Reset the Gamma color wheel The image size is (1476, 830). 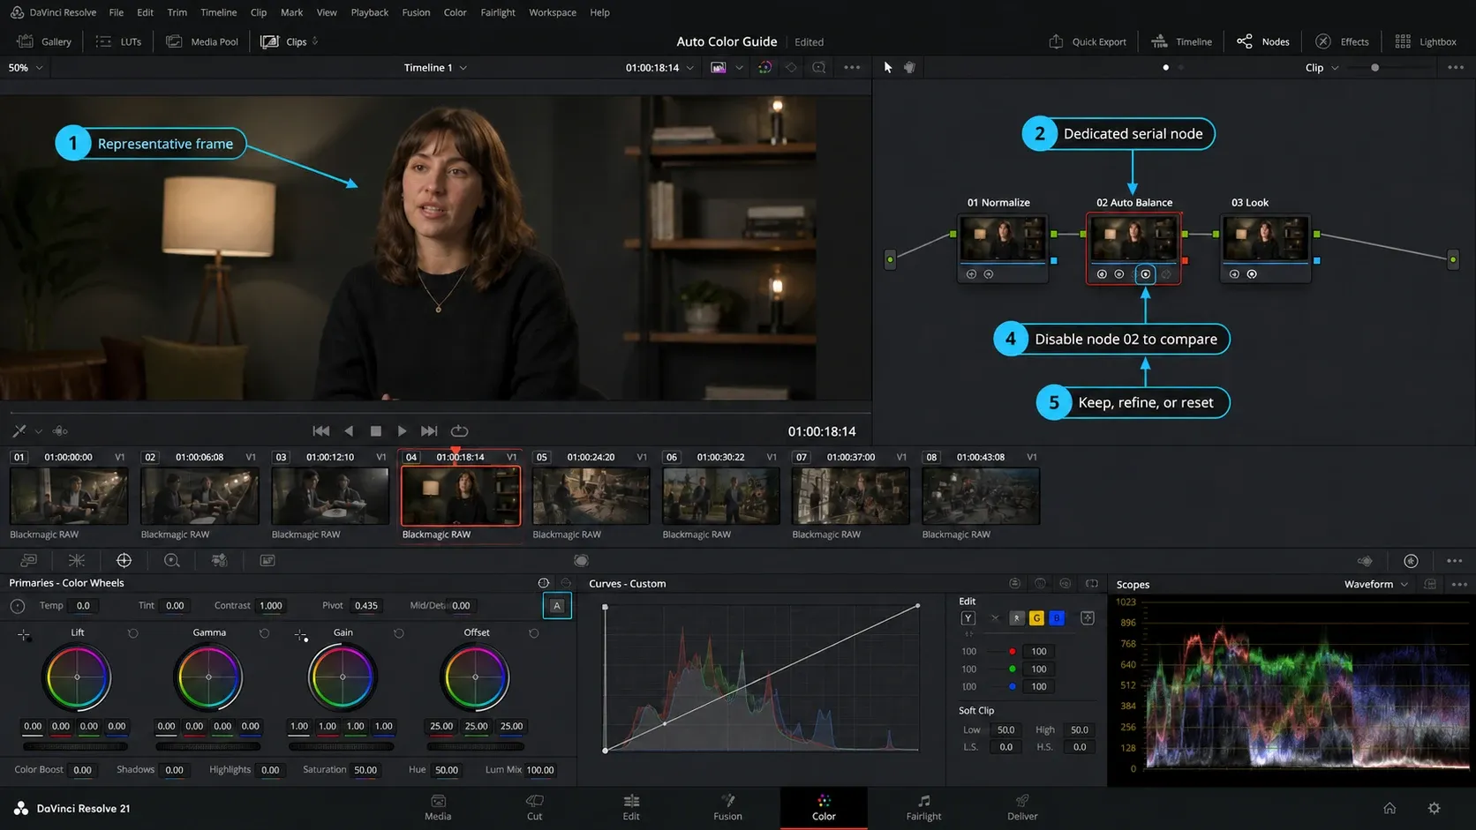264,632
